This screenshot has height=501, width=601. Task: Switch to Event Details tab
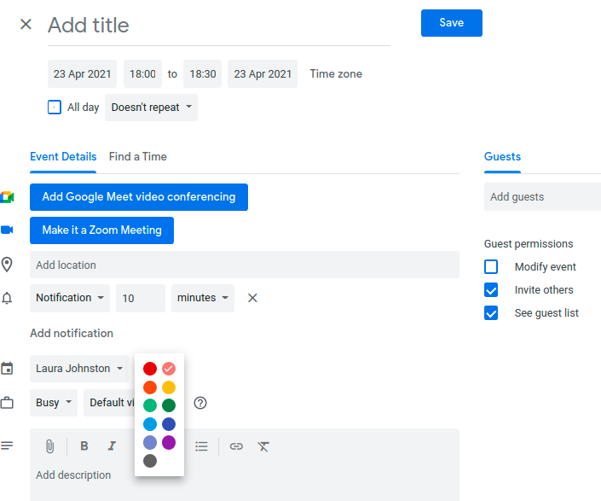[x=63, y=156]
